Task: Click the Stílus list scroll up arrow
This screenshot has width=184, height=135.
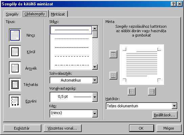Action: (x=95, y=28)
